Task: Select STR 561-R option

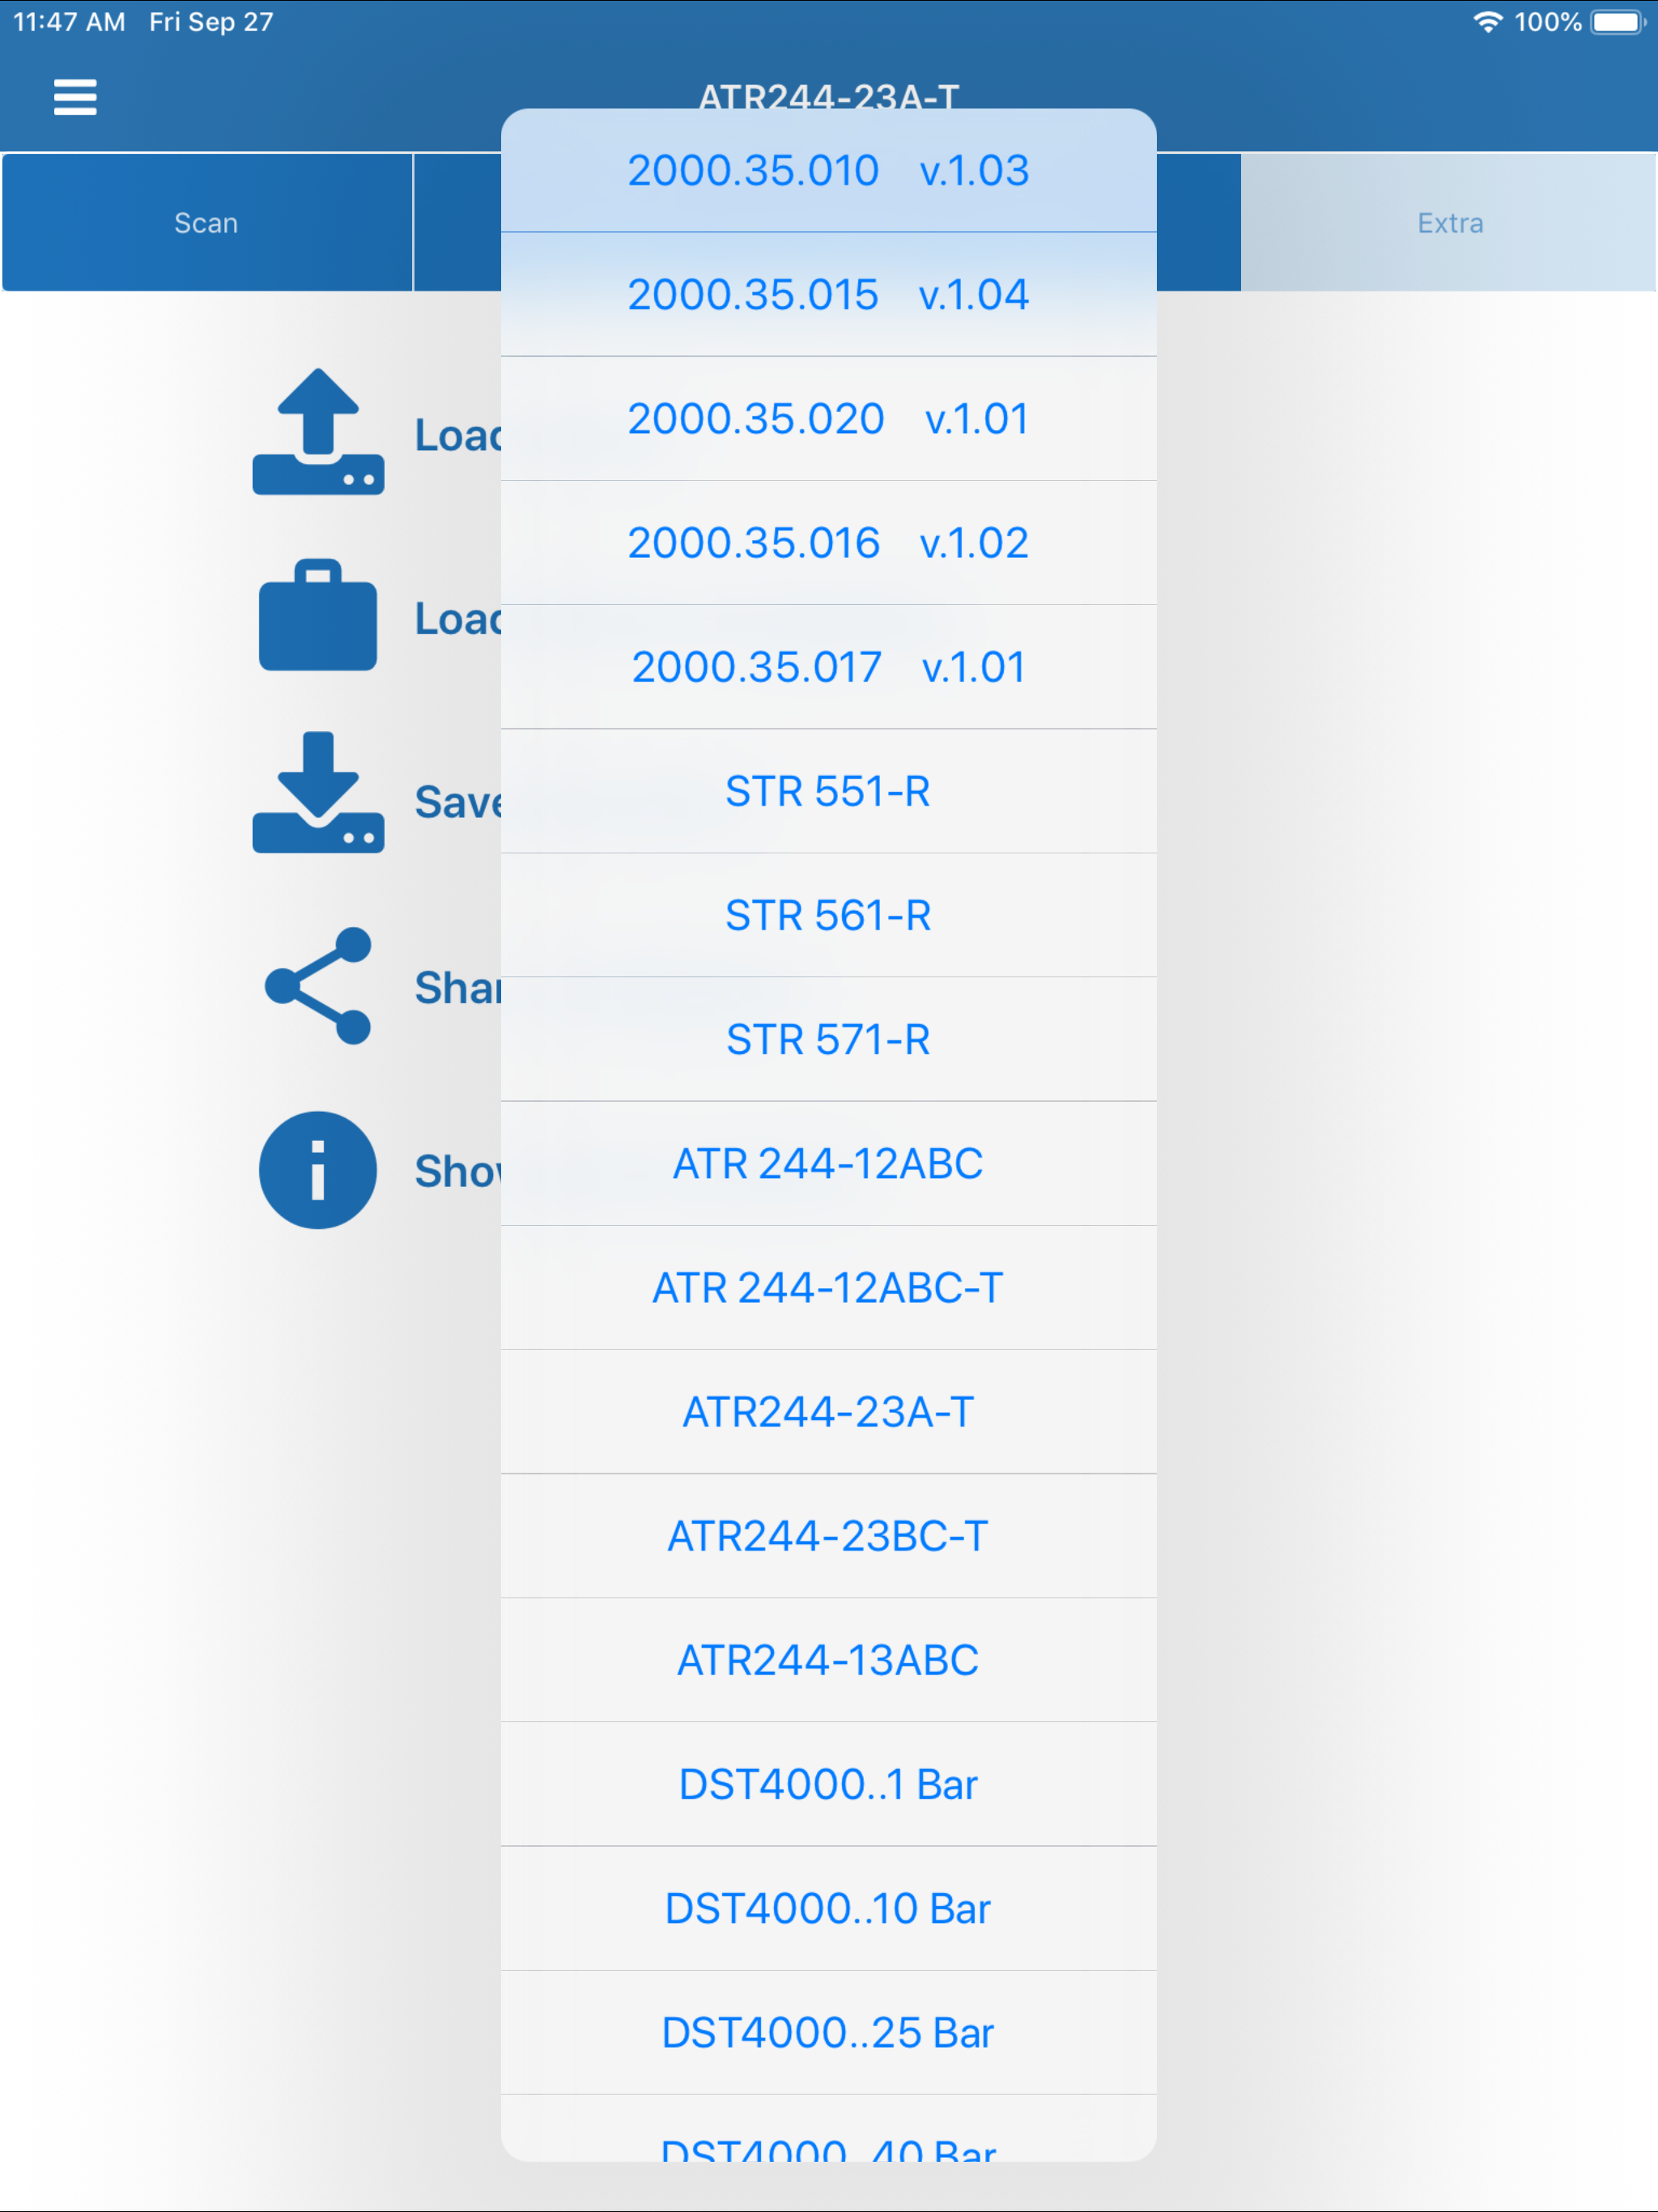Action: point(828,915)
